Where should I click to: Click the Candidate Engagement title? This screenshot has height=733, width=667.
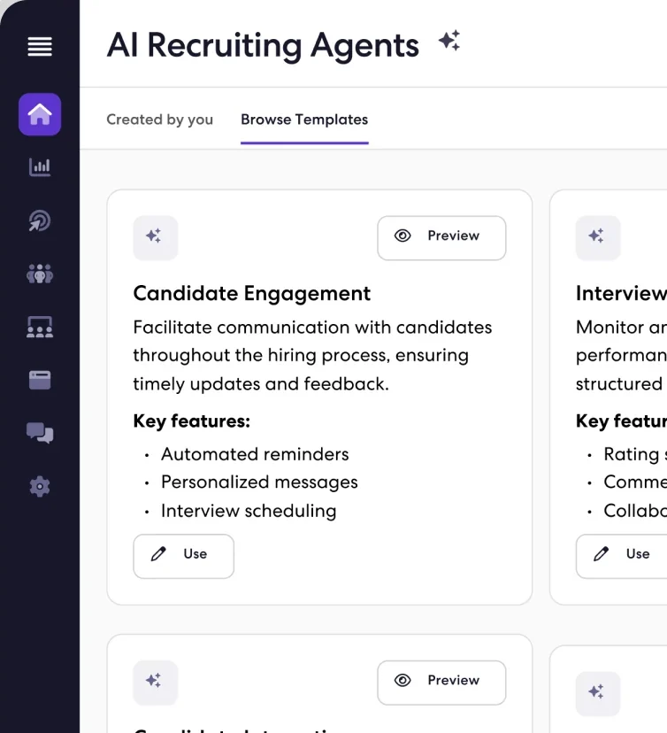252,294
